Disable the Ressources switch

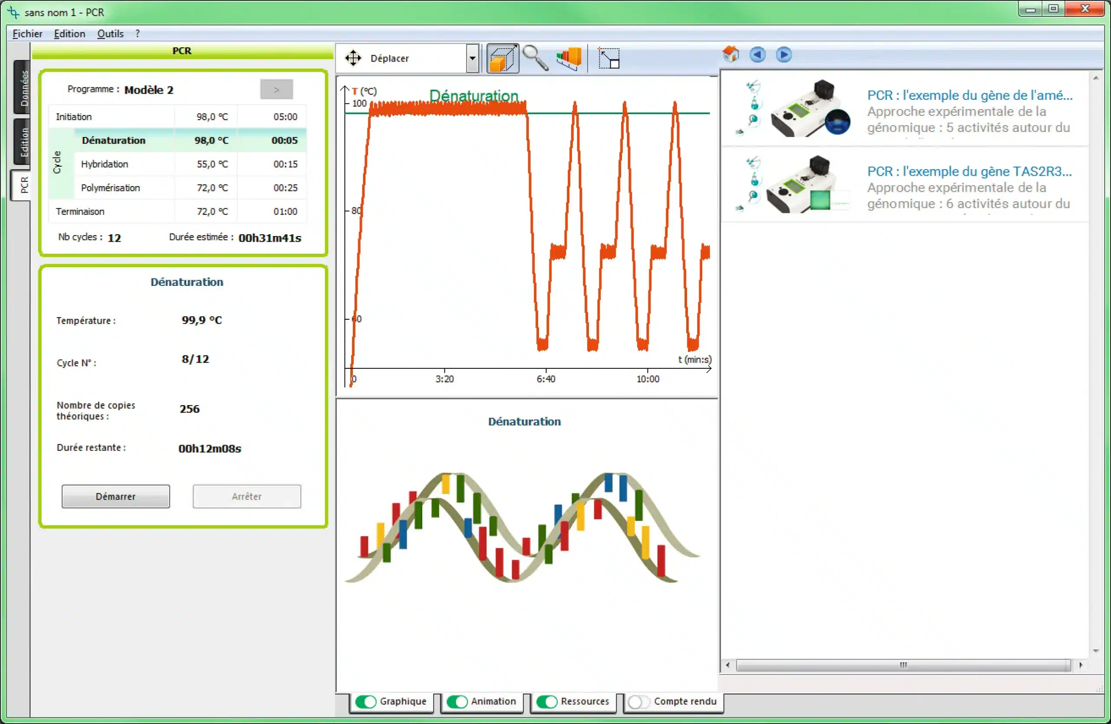tap(547, 701)
